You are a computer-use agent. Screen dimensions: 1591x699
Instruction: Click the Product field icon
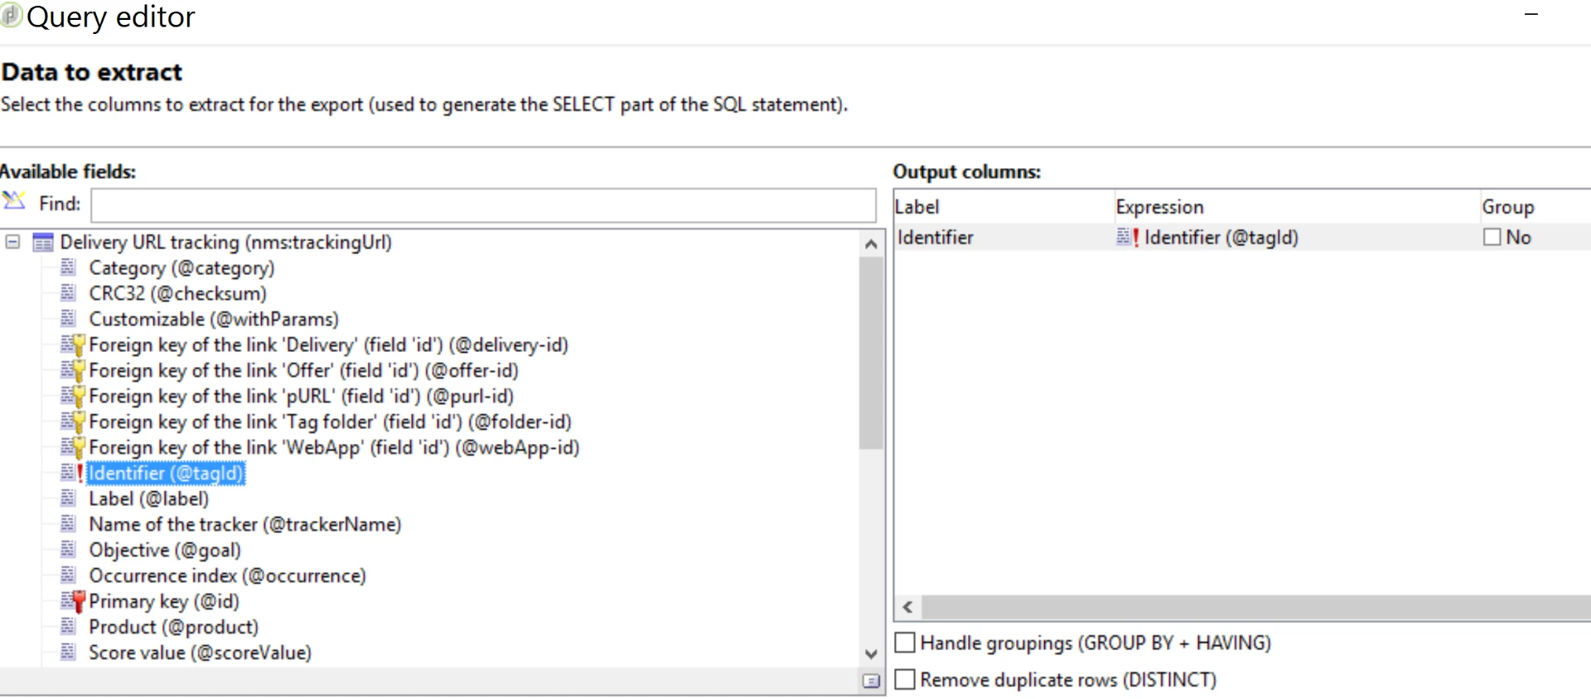(x=69, y=627)
